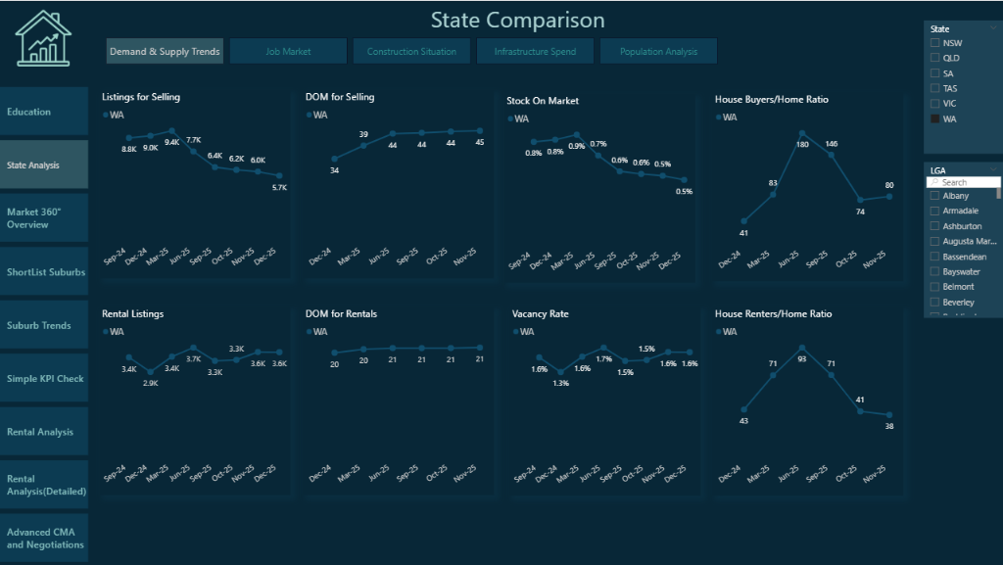Open the State slicer dropdown chevron
The width and height of the screenshot is (1003, 565).
point(992,27)
